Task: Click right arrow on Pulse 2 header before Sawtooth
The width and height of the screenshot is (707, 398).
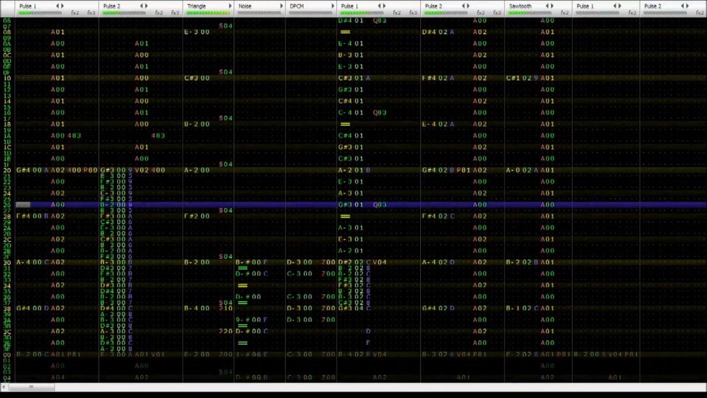Action: click(x=468, y=6)
